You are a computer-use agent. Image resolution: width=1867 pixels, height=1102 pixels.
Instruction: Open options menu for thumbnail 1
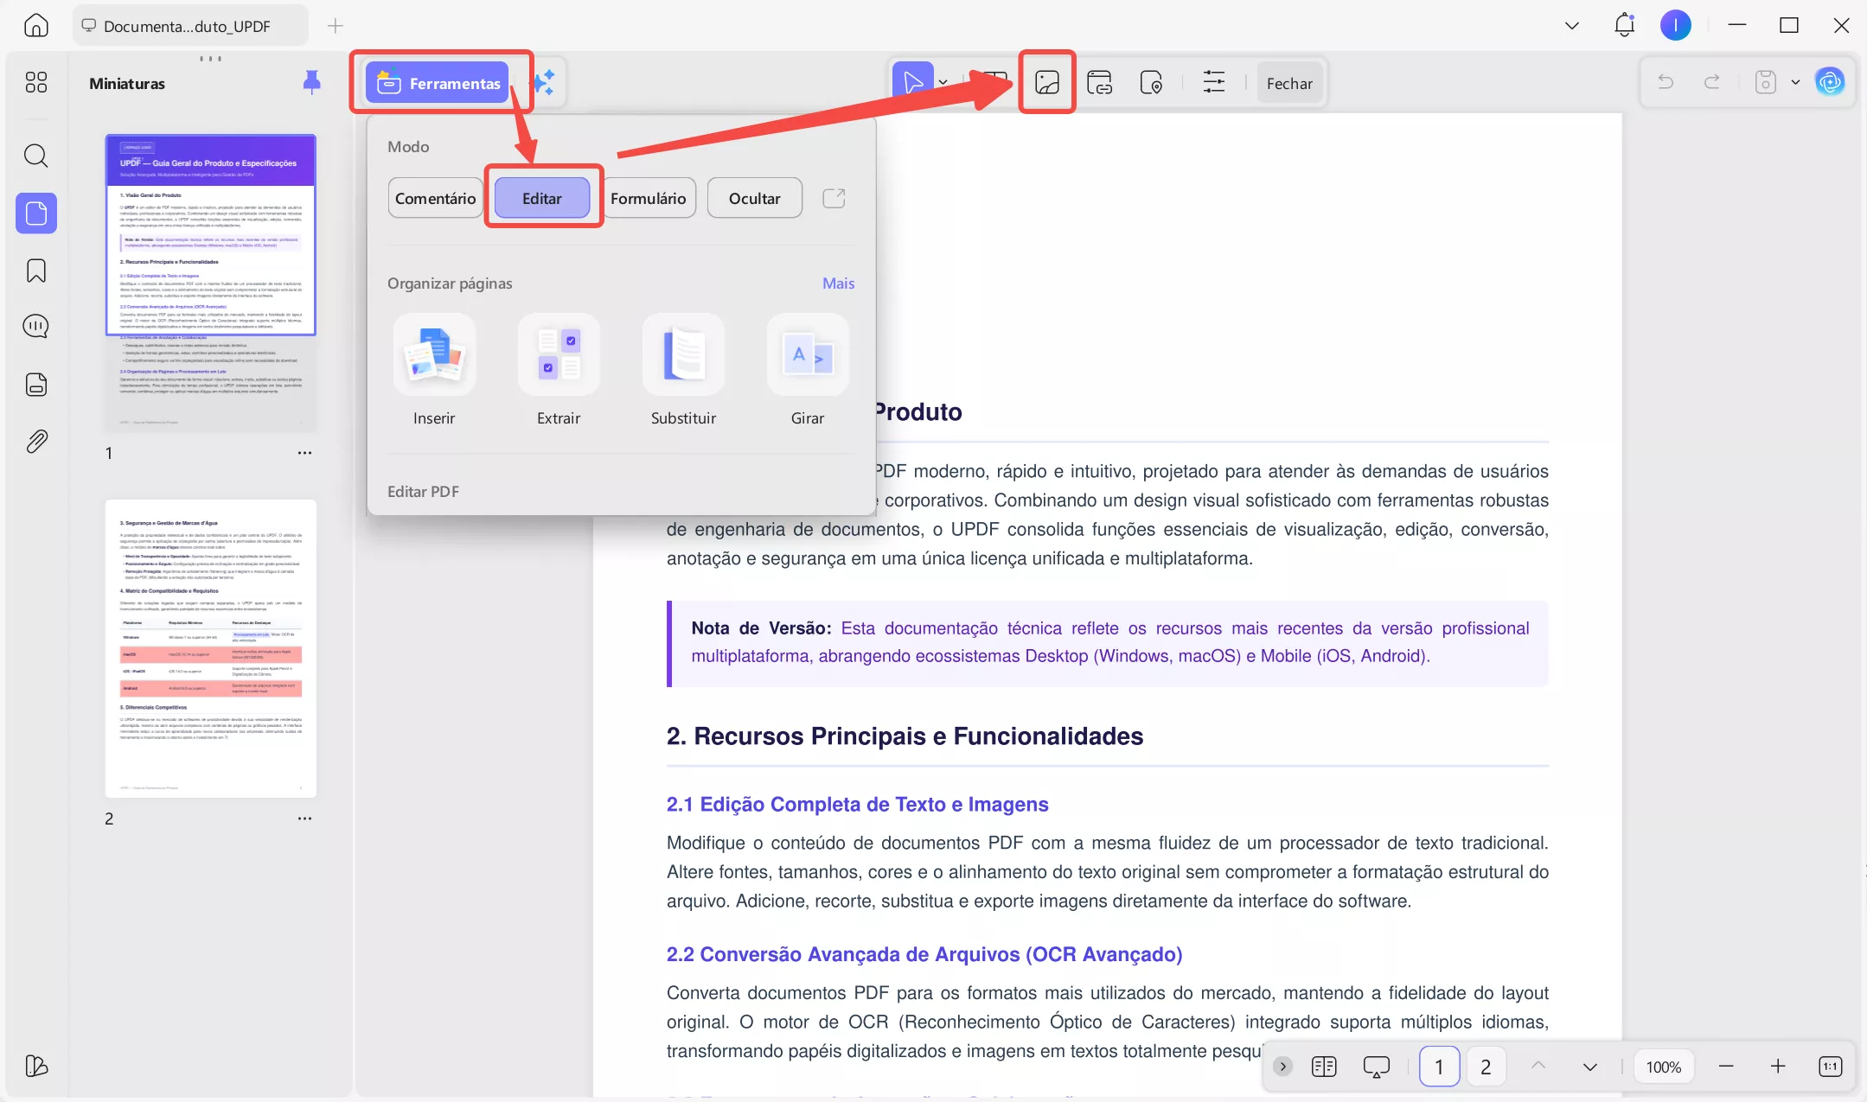tap(304, 453)
